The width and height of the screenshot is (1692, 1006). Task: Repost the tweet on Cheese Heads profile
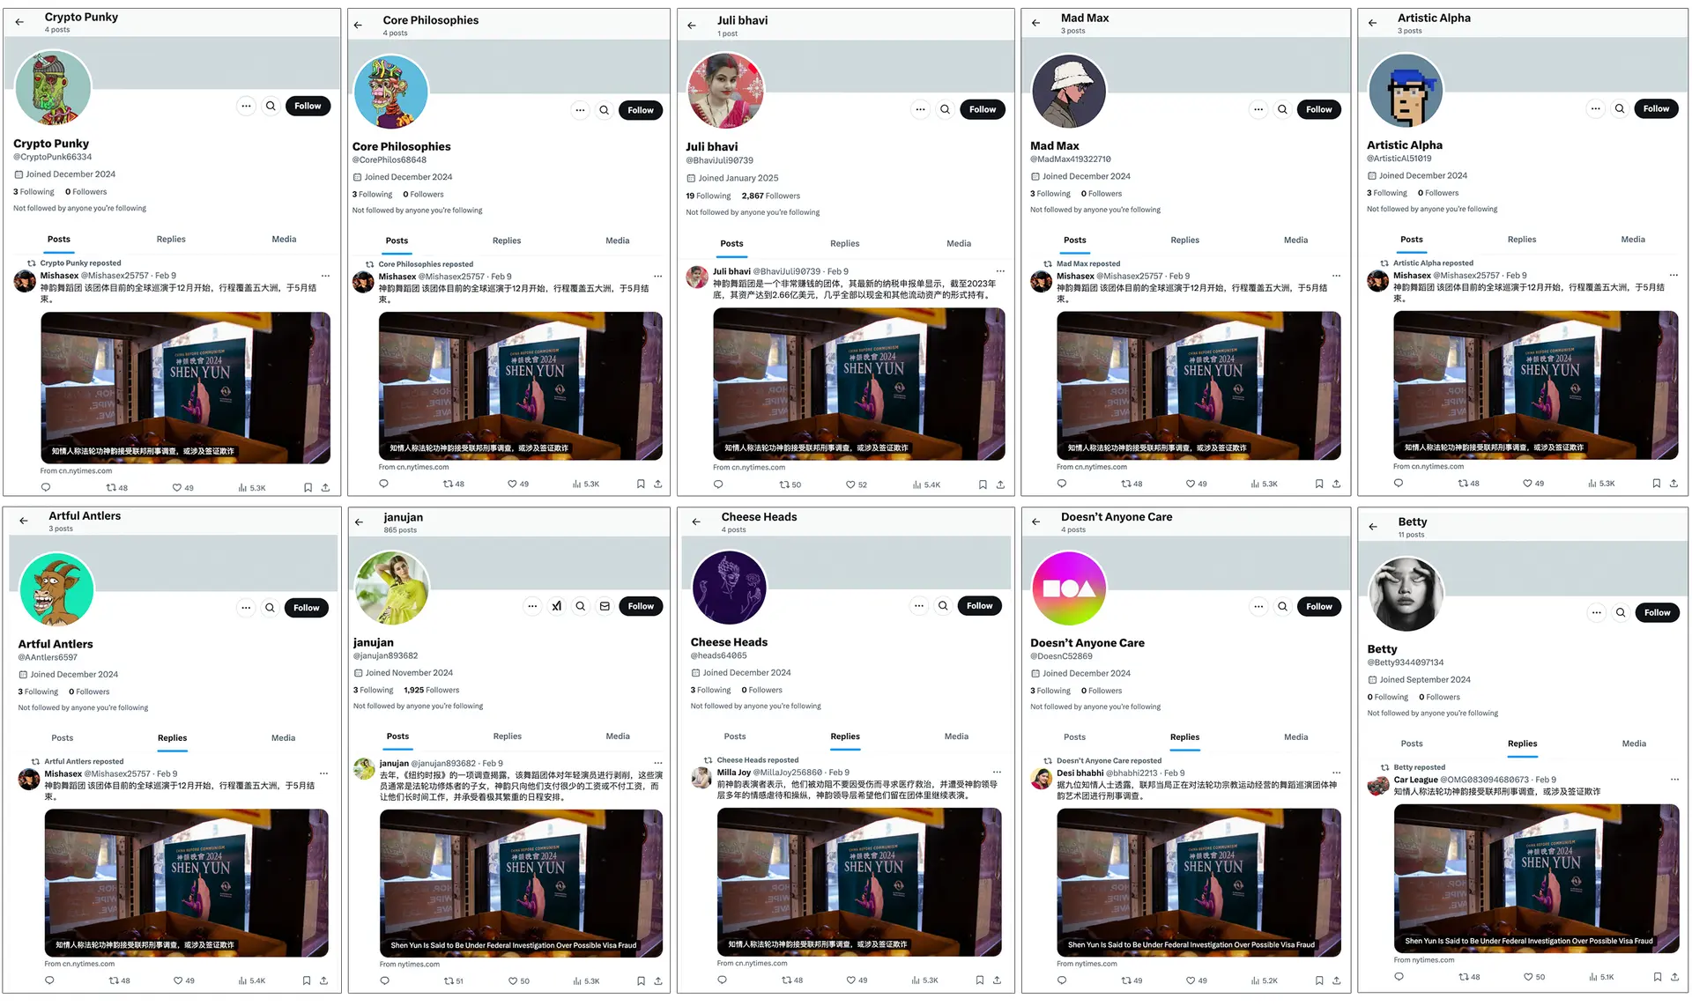(x=792, y=980)
